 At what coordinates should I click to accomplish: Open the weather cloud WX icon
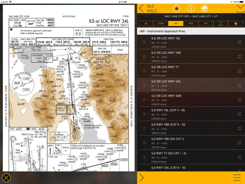pyautogui.click(x=204, y=8)
